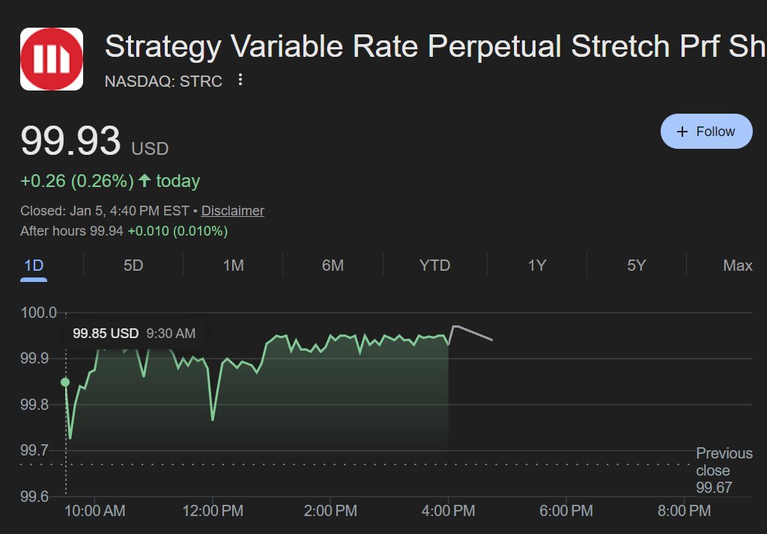Click the Strategy Variable Rate Perpetual title
Viewport: 767px width, 534px height.
point(434,46)
